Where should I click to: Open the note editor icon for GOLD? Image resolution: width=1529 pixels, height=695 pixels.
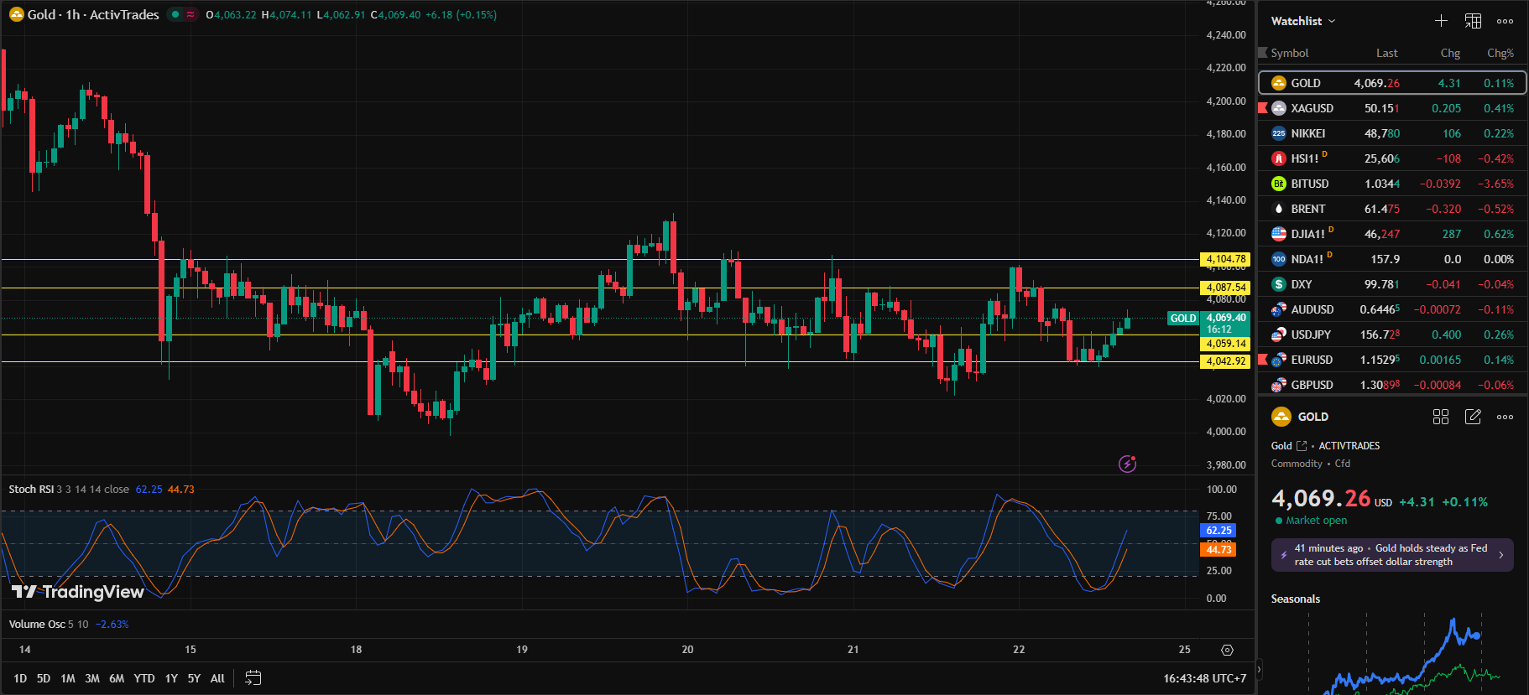[1473, 417]
